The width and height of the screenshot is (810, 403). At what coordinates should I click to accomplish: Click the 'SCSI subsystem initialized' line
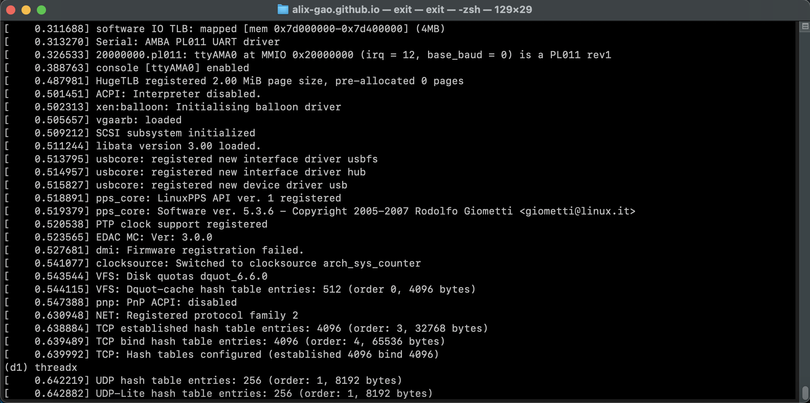(x=130, y=133)
